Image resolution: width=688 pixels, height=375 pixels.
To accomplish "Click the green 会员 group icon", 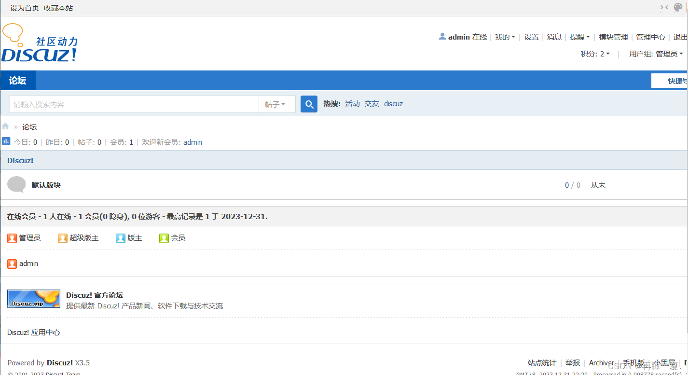I will pos(164,237).
